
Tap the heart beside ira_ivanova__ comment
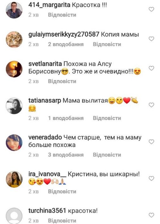point(151,178)
